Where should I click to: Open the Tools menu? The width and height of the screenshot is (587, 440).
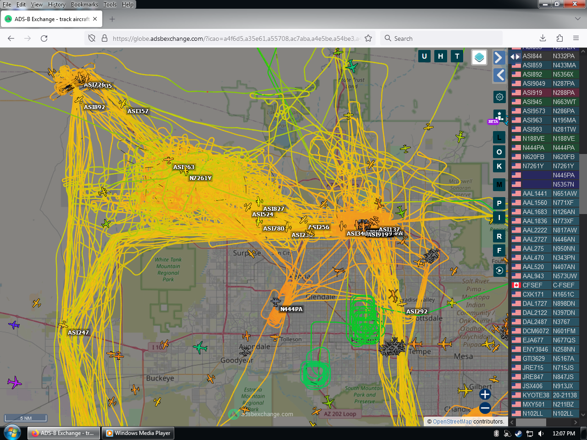(x=110, y=5)
